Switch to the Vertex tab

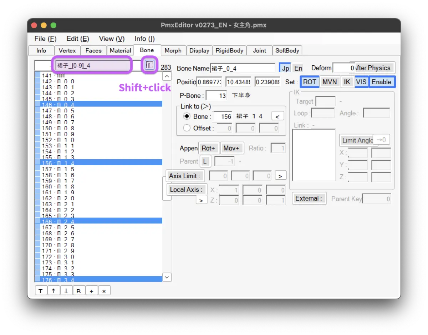click(67, 50)
